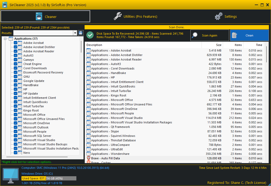Sort results by the Size column header
Viewport: 271px width, 186px height.
(x=212, y=45)
